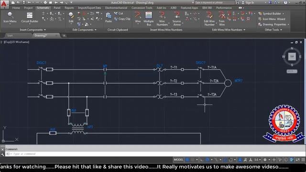Open the Import/Export Data tab

[89, 8]
